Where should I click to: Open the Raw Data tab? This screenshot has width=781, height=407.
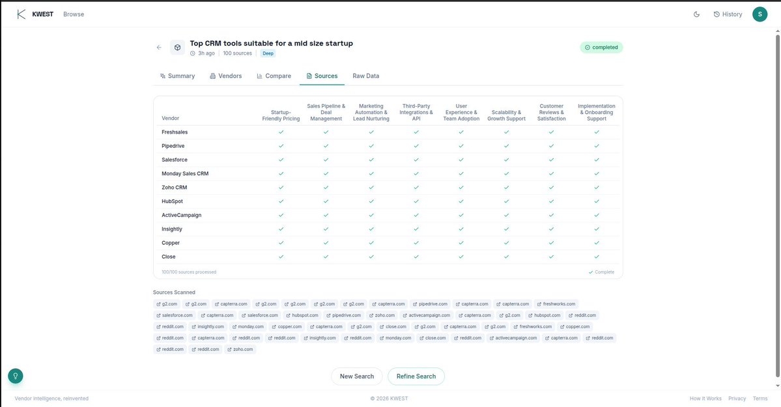click(x=365, y=76)
